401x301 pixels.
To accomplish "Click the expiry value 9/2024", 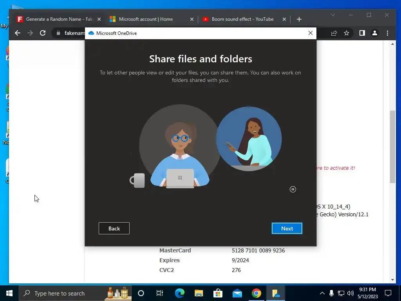I will [240, 260].
